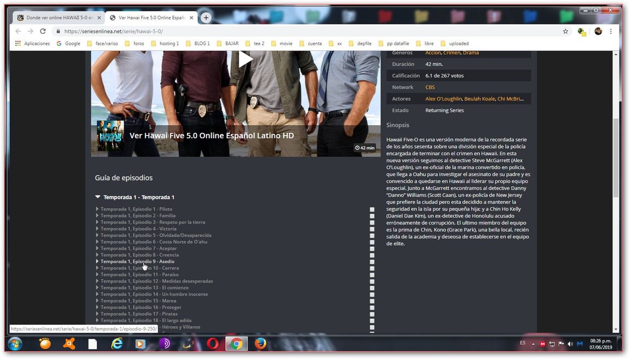Viewport: 630px width, 359px height.
Task: Open 'Episodio 18 - El largo adiós' row
Action: tap(146, 320)
